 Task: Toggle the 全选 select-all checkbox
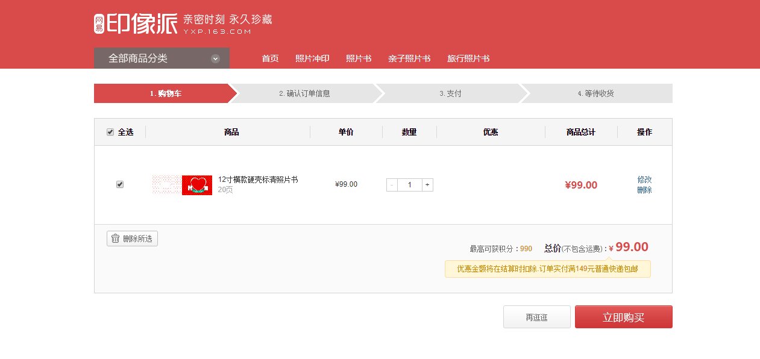[x=110, y=132]
